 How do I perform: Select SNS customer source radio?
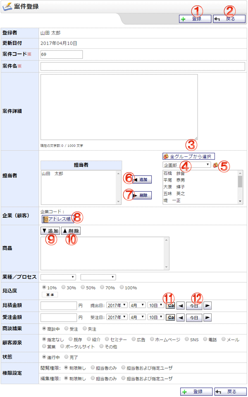[x=187, y=339]
